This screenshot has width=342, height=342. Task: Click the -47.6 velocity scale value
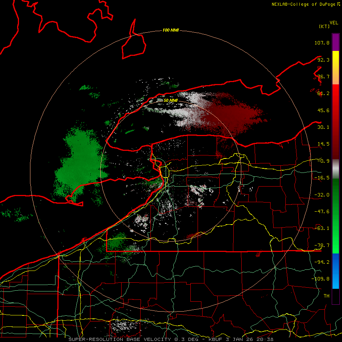coord(322,212)
